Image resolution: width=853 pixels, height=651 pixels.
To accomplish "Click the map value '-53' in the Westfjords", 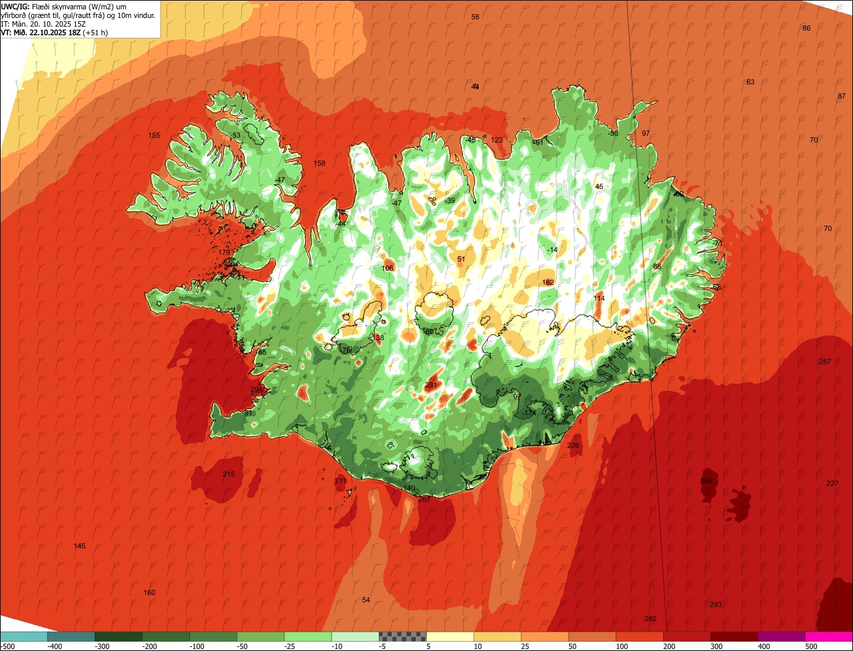I will coord(235,135).
